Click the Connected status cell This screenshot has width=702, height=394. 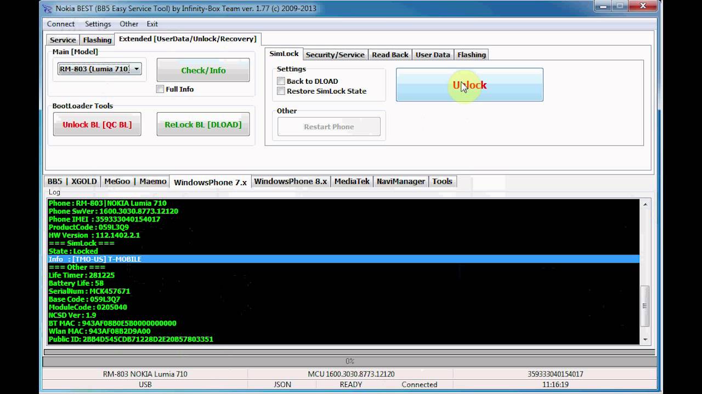tap(419, 385)
